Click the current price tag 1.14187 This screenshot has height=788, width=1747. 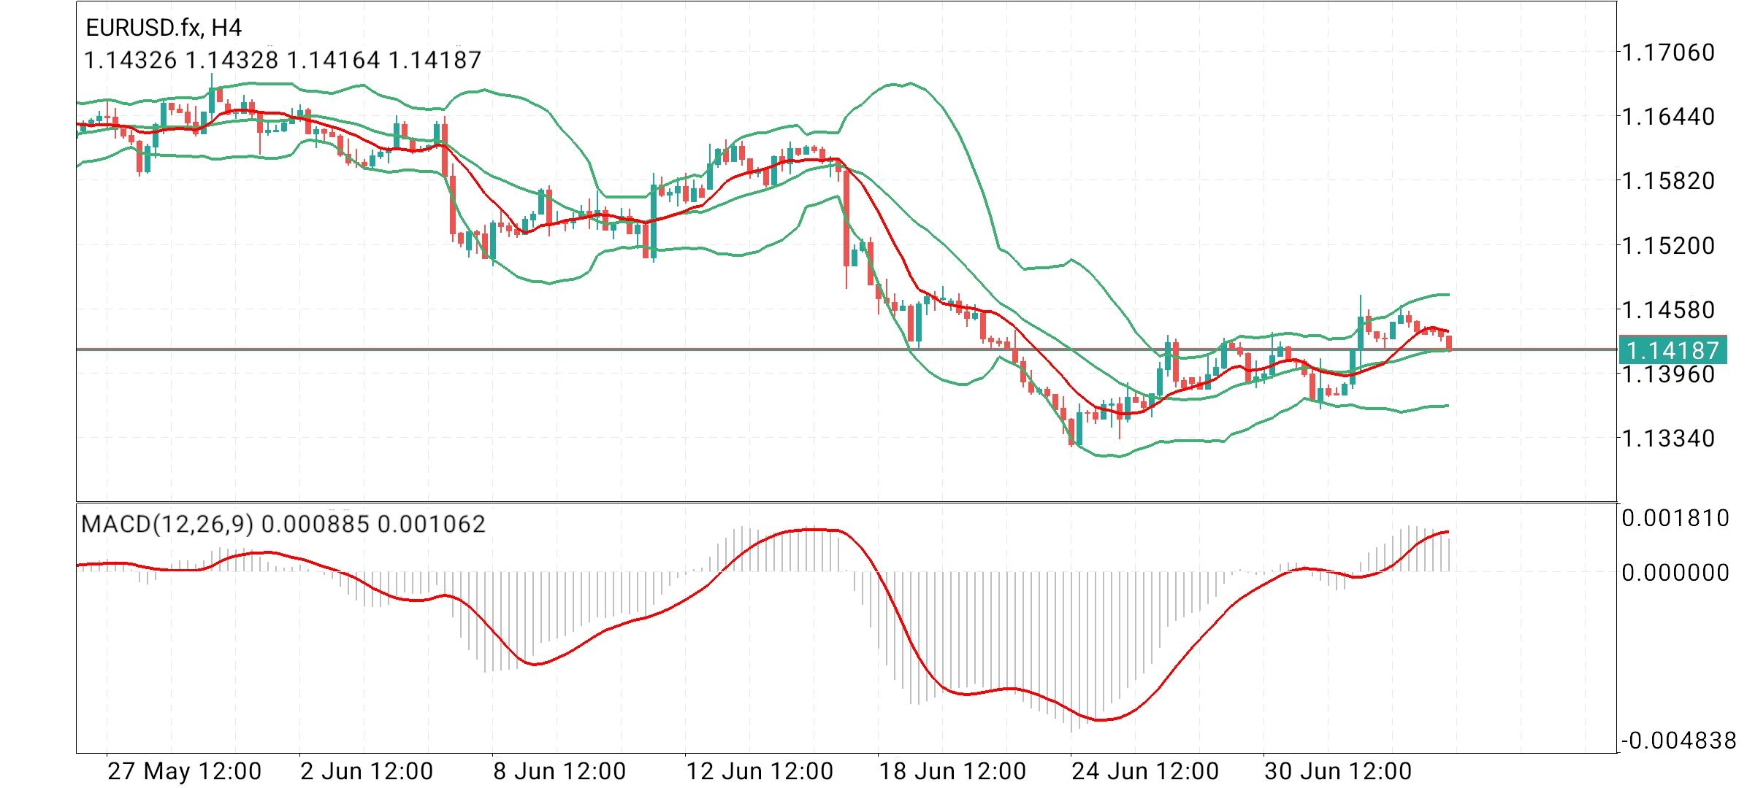point(1673,350)
